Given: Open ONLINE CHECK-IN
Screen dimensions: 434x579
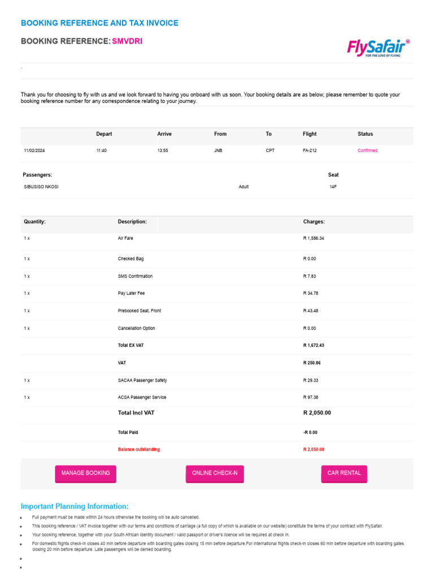Looking at the screenshot, I should [215, 473].
